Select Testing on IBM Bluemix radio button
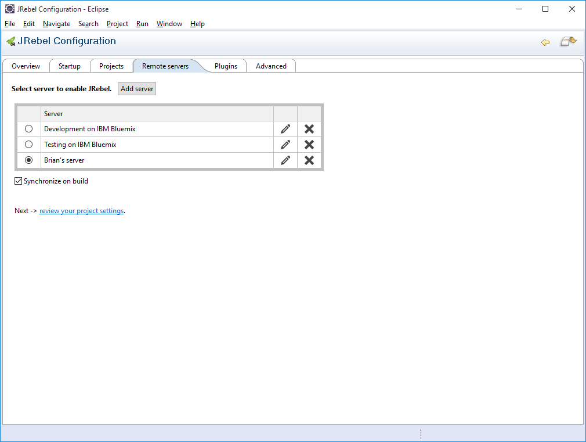The height and width of the screenshot is (442, 586). pos(29,145)
